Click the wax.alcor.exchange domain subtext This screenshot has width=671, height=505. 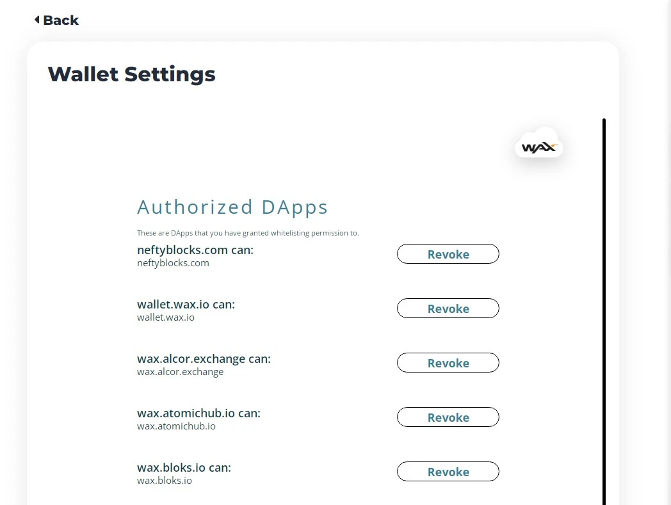click(180, 372)
